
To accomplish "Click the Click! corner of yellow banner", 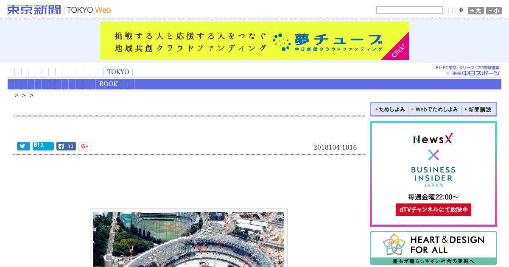I will pyautogui.click(x=399, y=51).
